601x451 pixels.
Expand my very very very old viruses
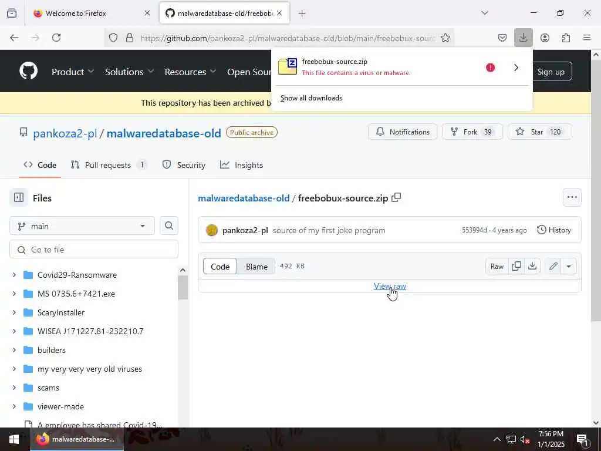pyautogui.click(x=14, y=369)
